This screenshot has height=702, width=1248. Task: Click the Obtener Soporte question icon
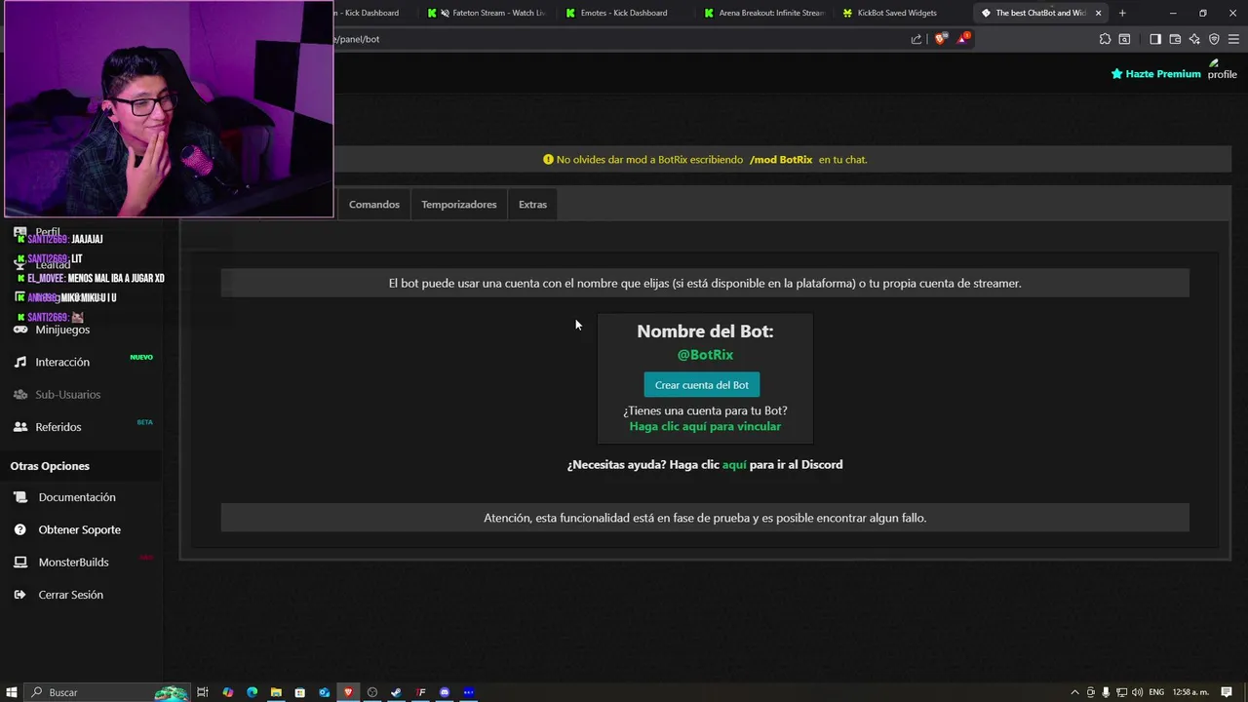coord(20,529)
